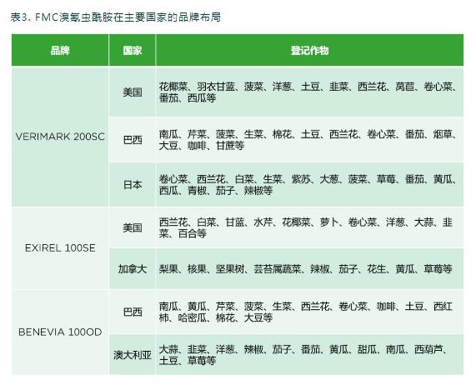Click 巴西 cell in VERIMARK section
The height and width of the screenshot is (390, 476).
(133, 140)
